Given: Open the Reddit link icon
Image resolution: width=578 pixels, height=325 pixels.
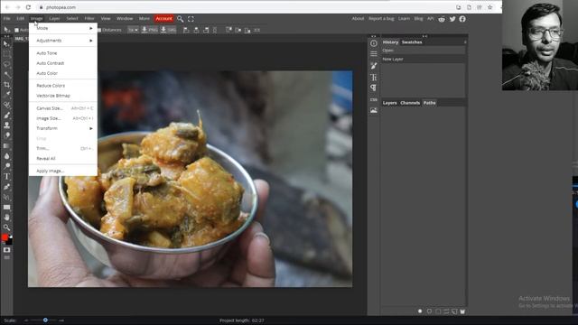Looking at the screenshot, I should coord(442,19).
